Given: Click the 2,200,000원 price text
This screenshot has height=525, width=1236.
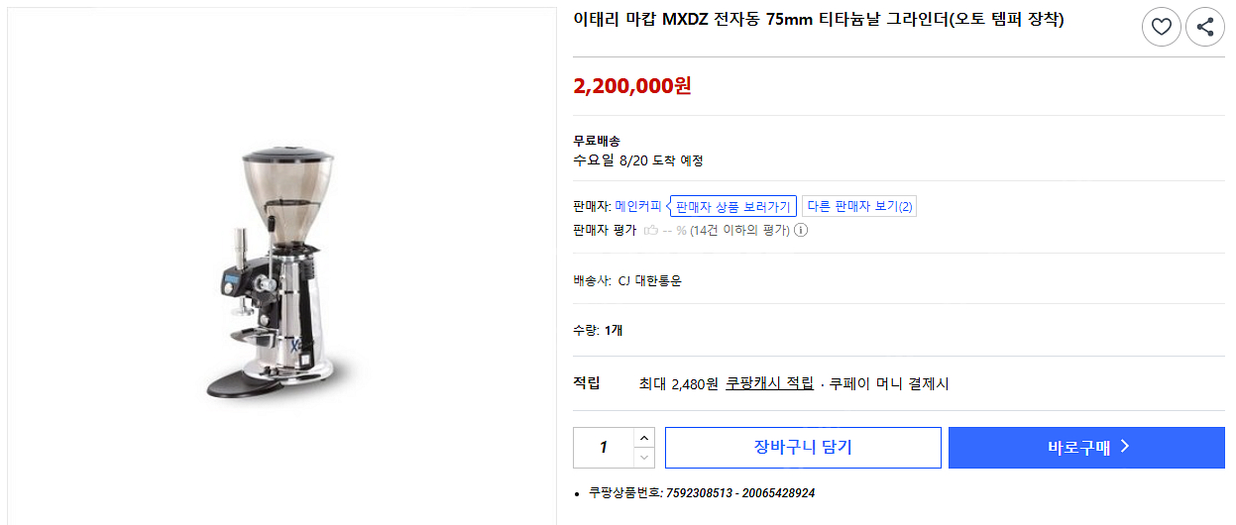Looking at the screenshot, I should tap(632, 85).
